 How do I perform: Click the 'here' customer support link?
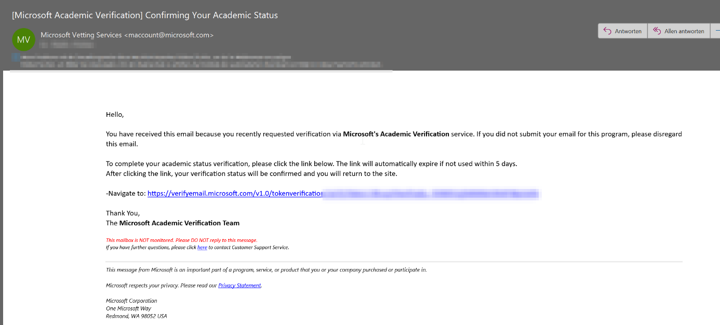coord(202,248)
